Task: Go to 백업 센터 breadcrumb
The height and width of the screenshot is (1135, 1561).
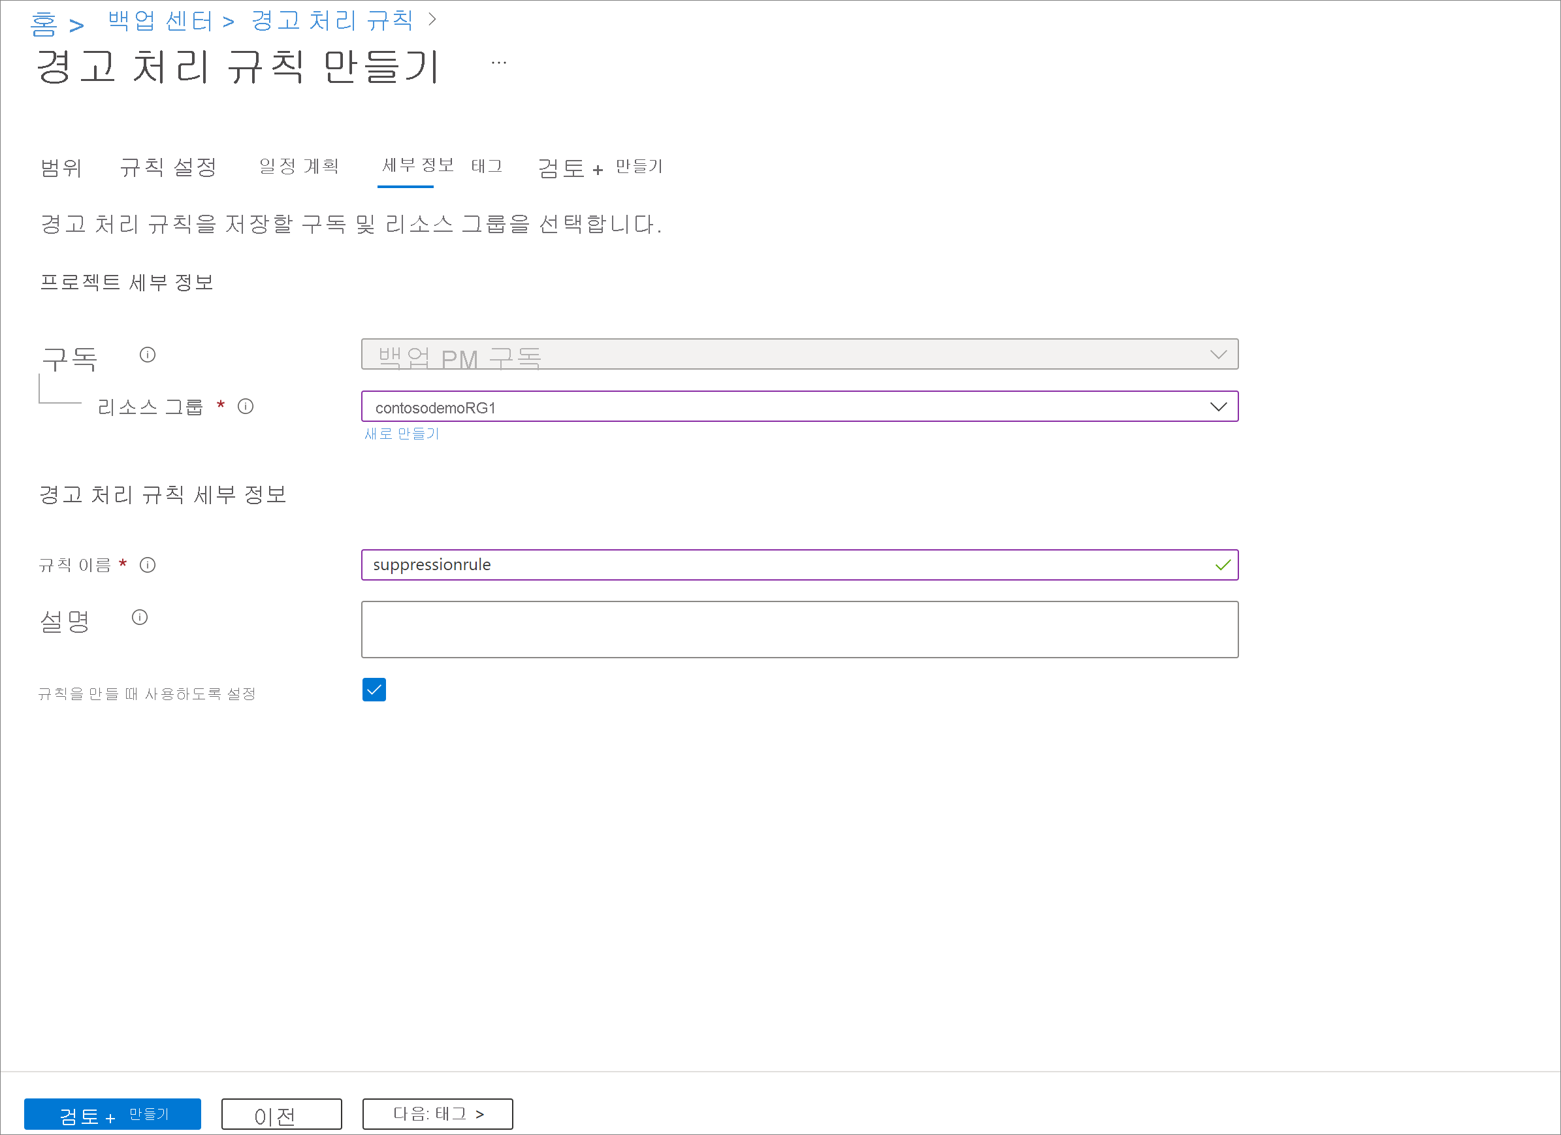Action: tap(161, 22)
